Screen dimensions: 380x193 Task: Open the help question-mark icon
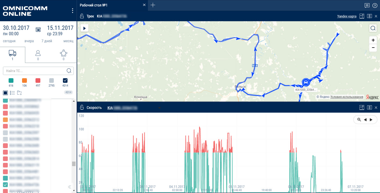tap(375, 5)
